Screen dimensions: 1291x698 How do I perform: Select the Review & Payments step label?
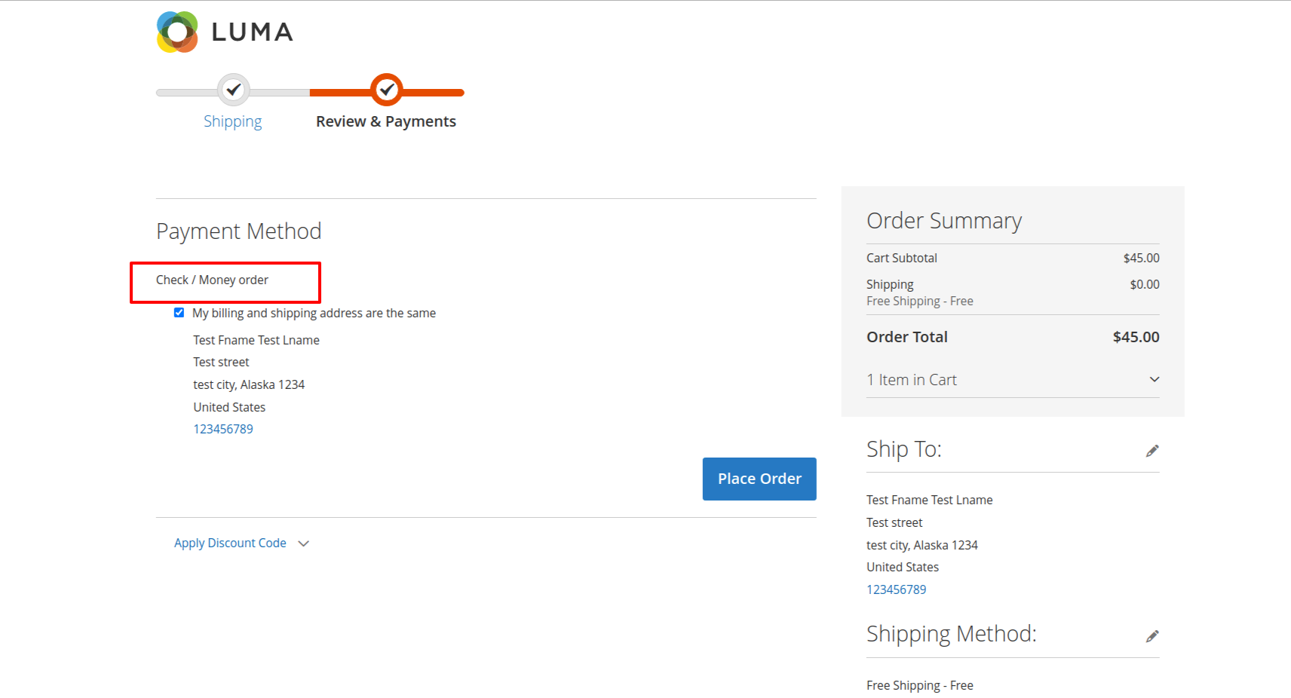(385, 121)
